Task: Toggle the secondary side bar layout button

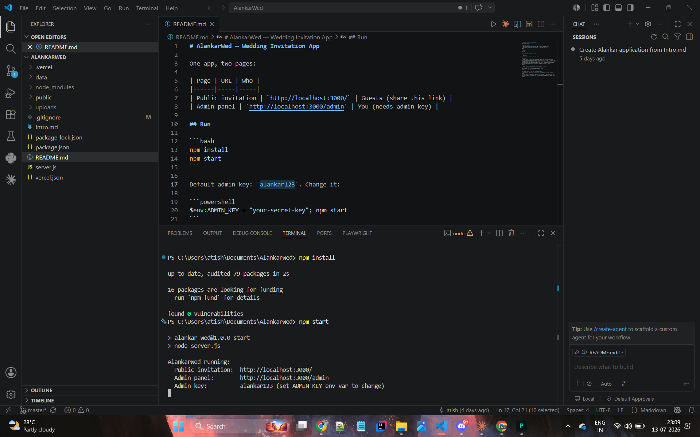Action: [x=630, y=8]
